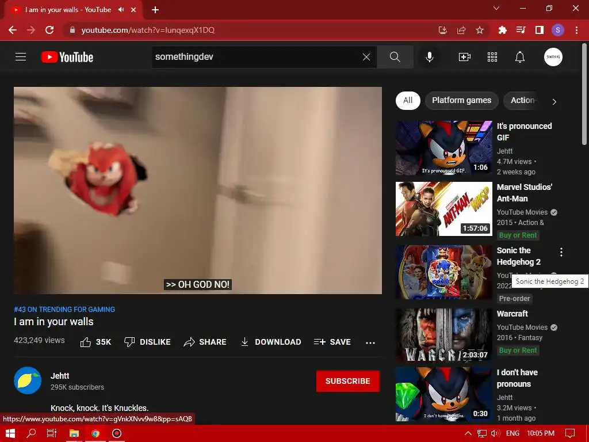
Task: Start voice search with the microphone
Action: (429, 57)
